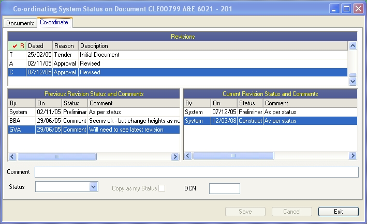The image size is (367, 224).
Task: Click Current Revision horizontal scrollbar thumb
Action: 233,156
